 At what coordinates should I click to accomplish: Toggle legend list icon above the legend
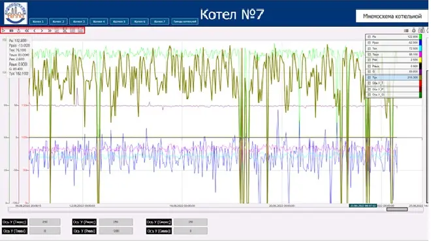(406, 31)
